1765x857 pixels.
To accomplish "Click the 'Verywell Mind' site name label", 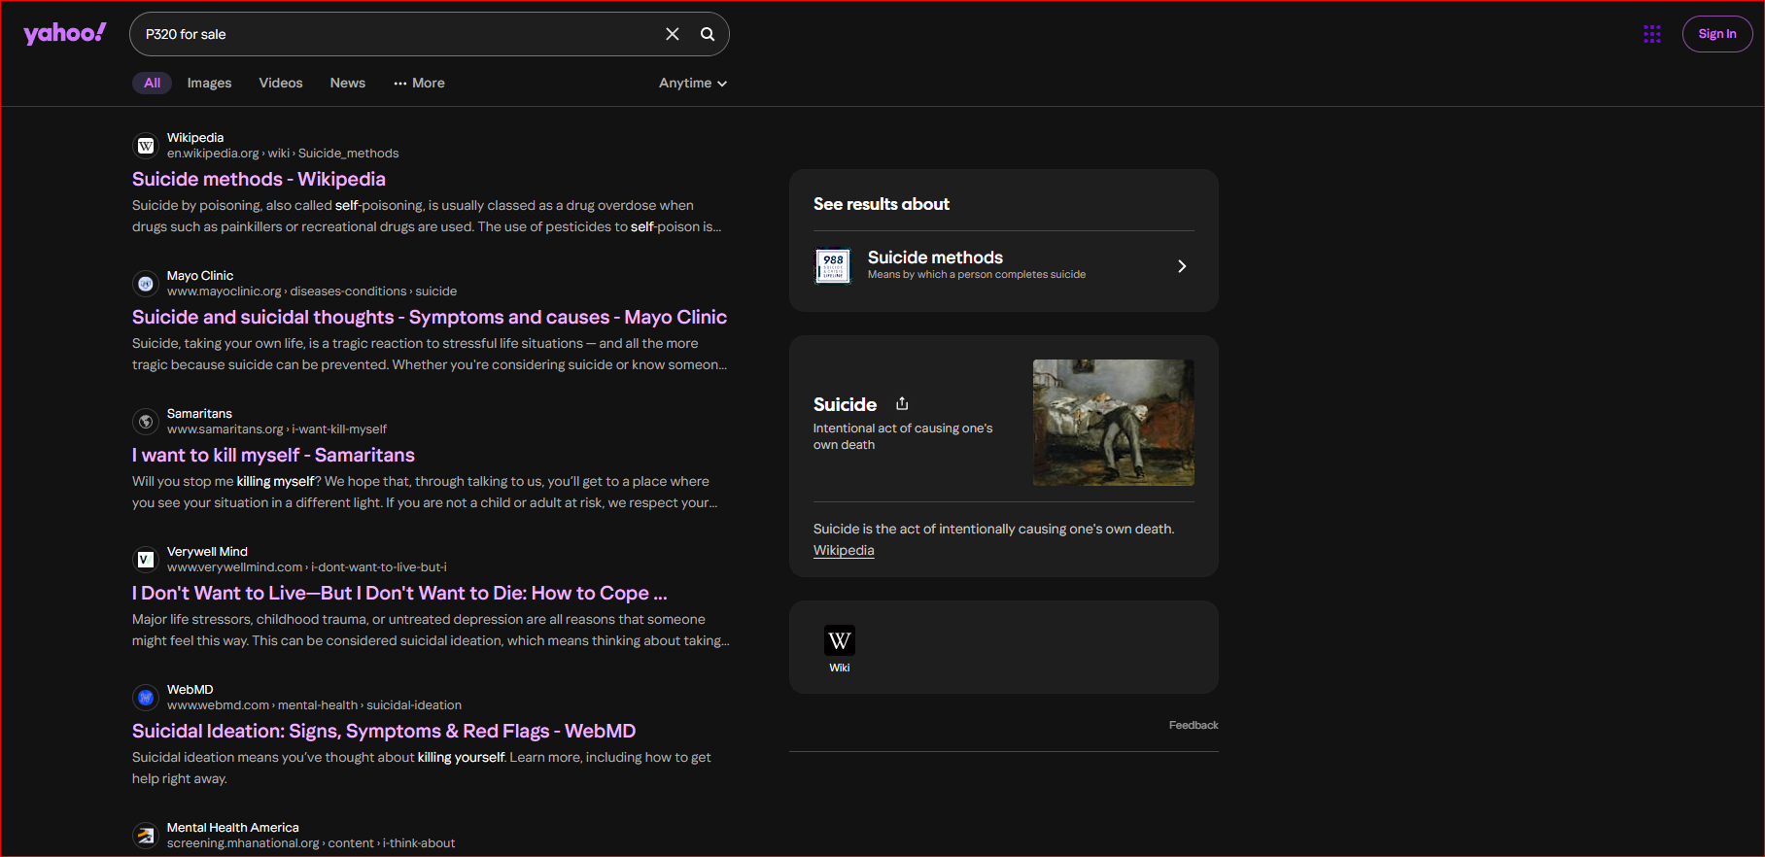I will click(x=207, y=552).
